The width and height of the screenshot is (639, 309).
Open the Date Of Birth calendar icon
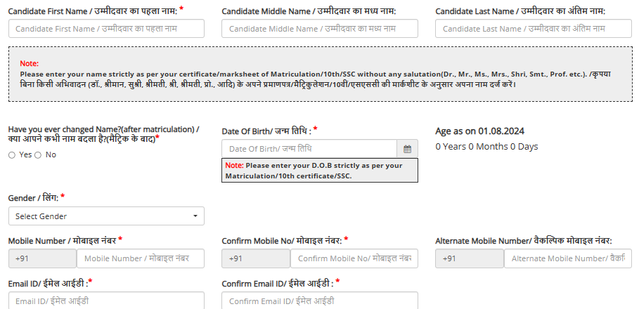407,149
